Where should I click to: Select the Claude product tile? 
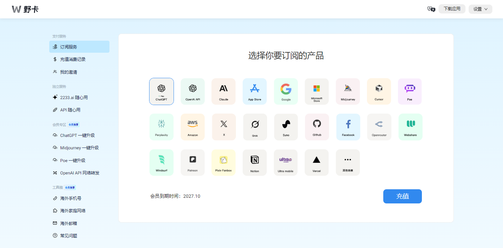click(224, 91)
